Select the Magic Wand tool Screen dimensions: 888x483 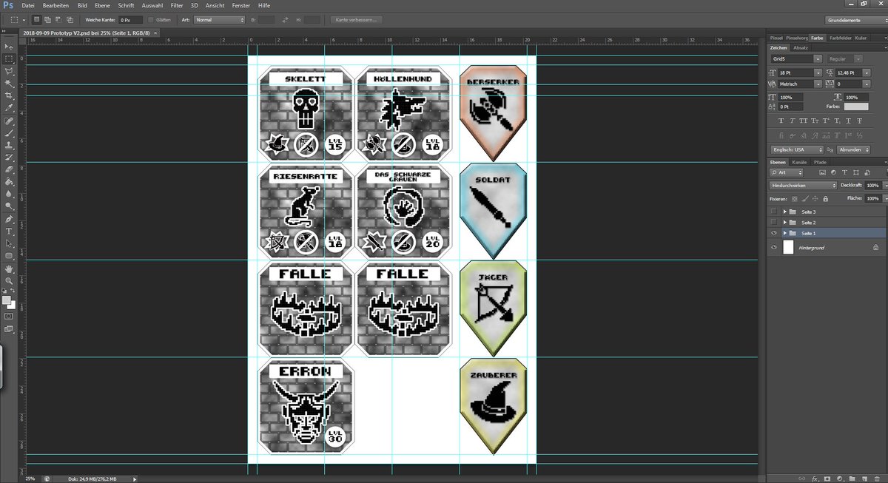tap(10, 83)
